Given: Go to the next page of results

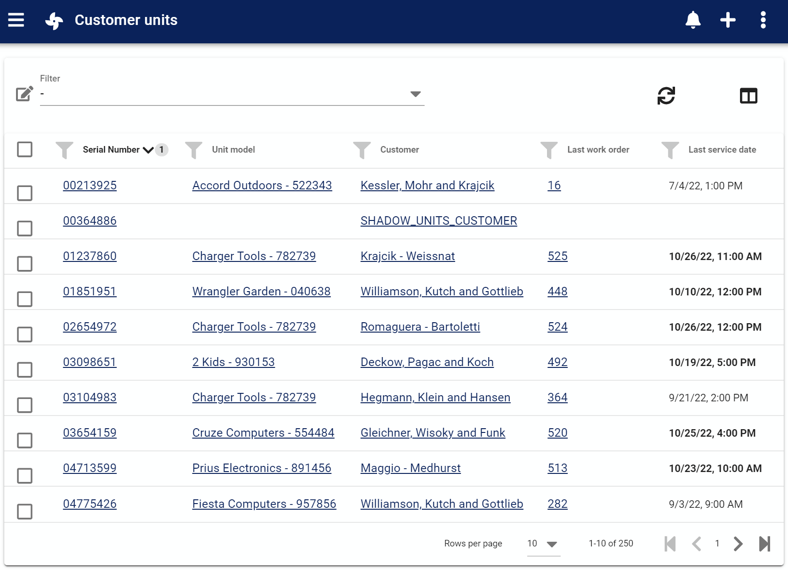Looking at the screenshot, I should pyautogui.click(x=738, y=544).
